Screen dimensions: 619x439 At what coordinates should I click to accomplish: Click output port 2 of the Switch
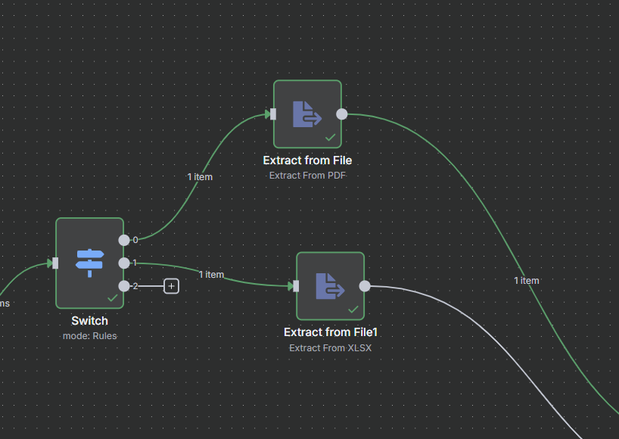coord(123,286)
